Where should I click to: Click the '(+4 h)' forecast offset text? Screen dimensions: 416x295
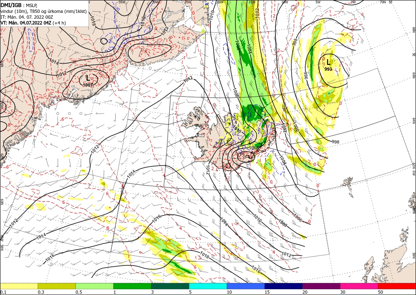click(x=59, y=23)
